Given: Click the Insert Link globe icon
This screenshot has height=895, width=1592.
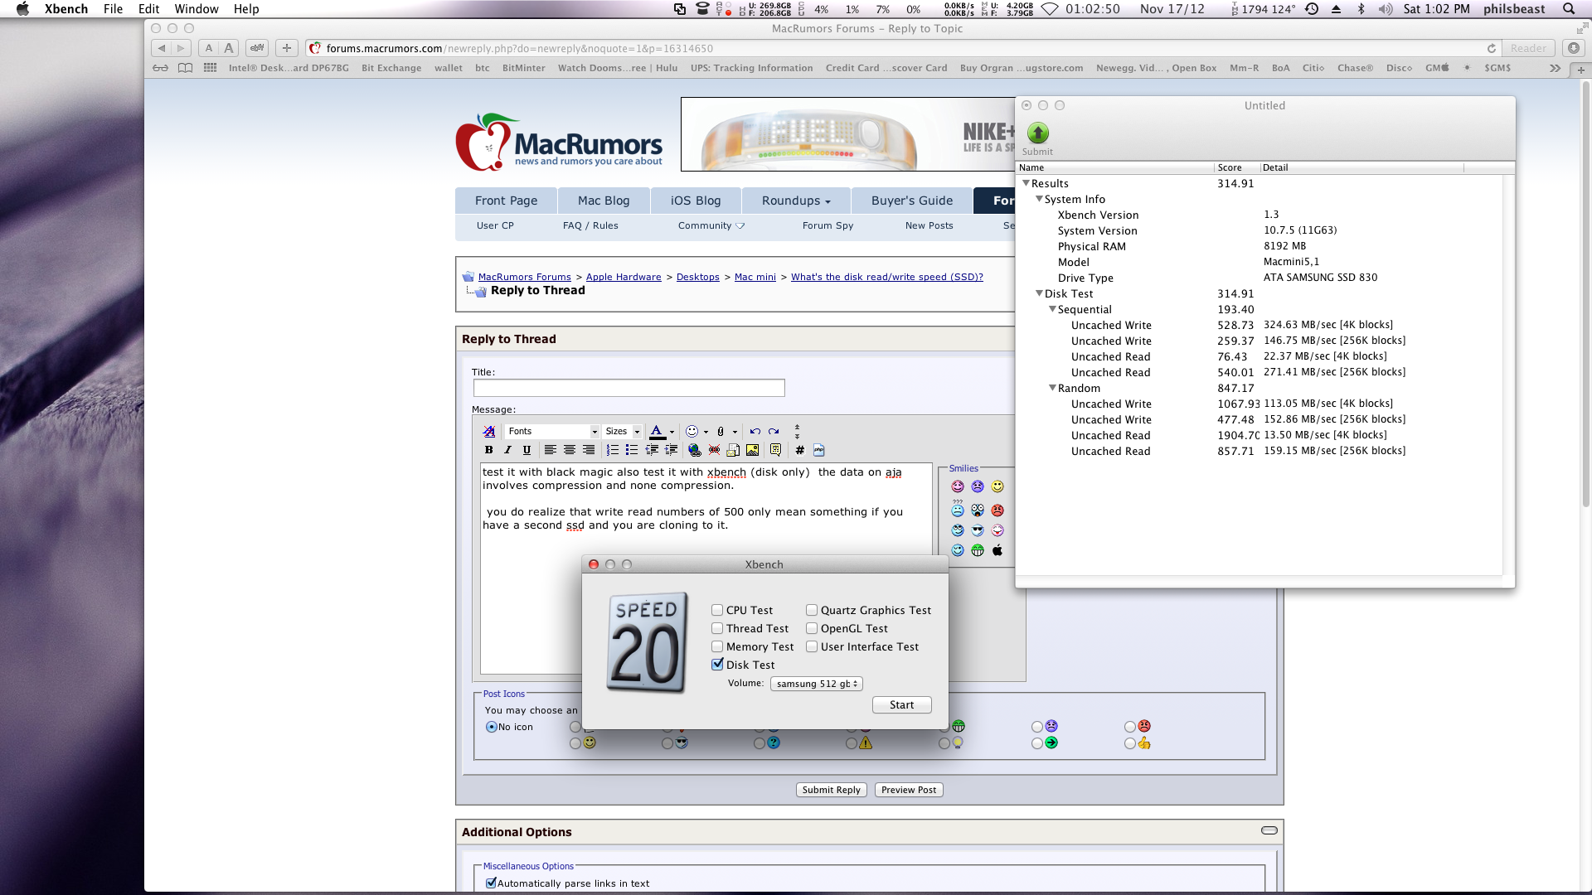Looking at the screenshot, I should (x=695, y=450).
